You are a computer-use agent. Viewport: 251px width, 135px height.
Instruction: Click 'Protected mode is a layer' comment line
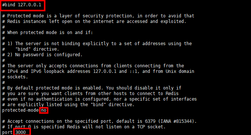tap(98, 16)
